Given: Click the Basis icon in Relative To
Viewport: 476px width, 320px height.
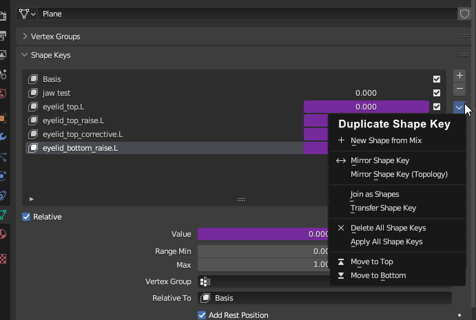Looking at the screenshot, I should (205, 298).
